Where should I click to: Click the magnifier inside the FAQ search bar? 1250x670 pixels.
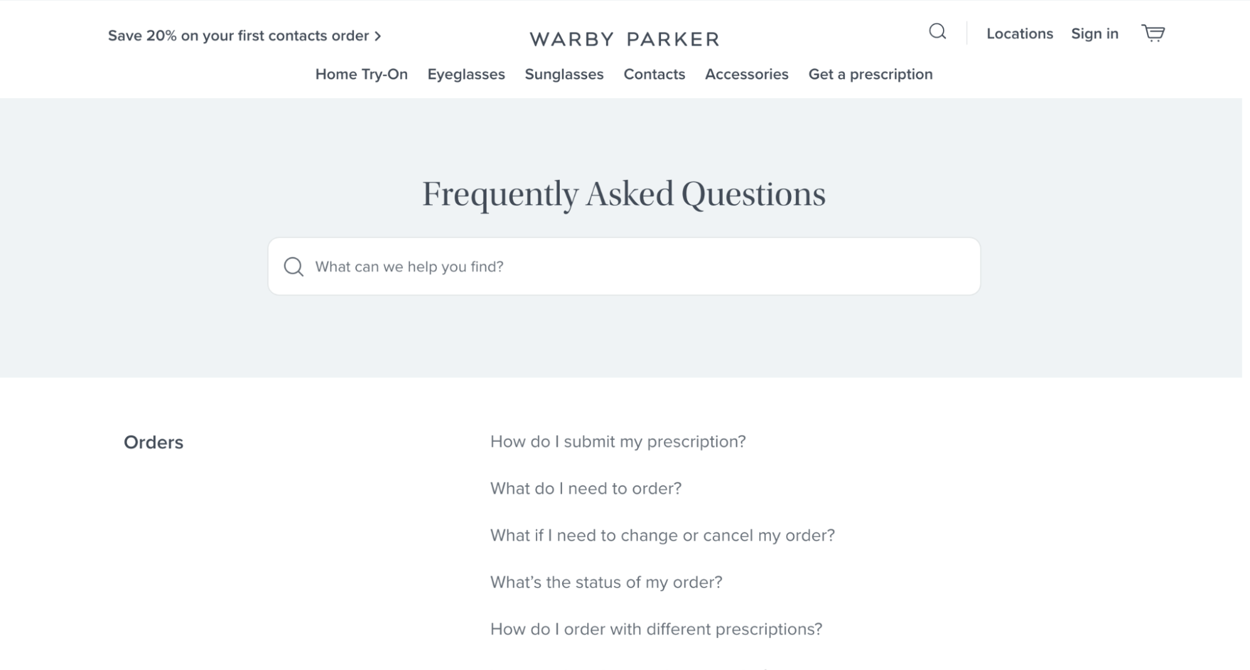click(293, 266)
